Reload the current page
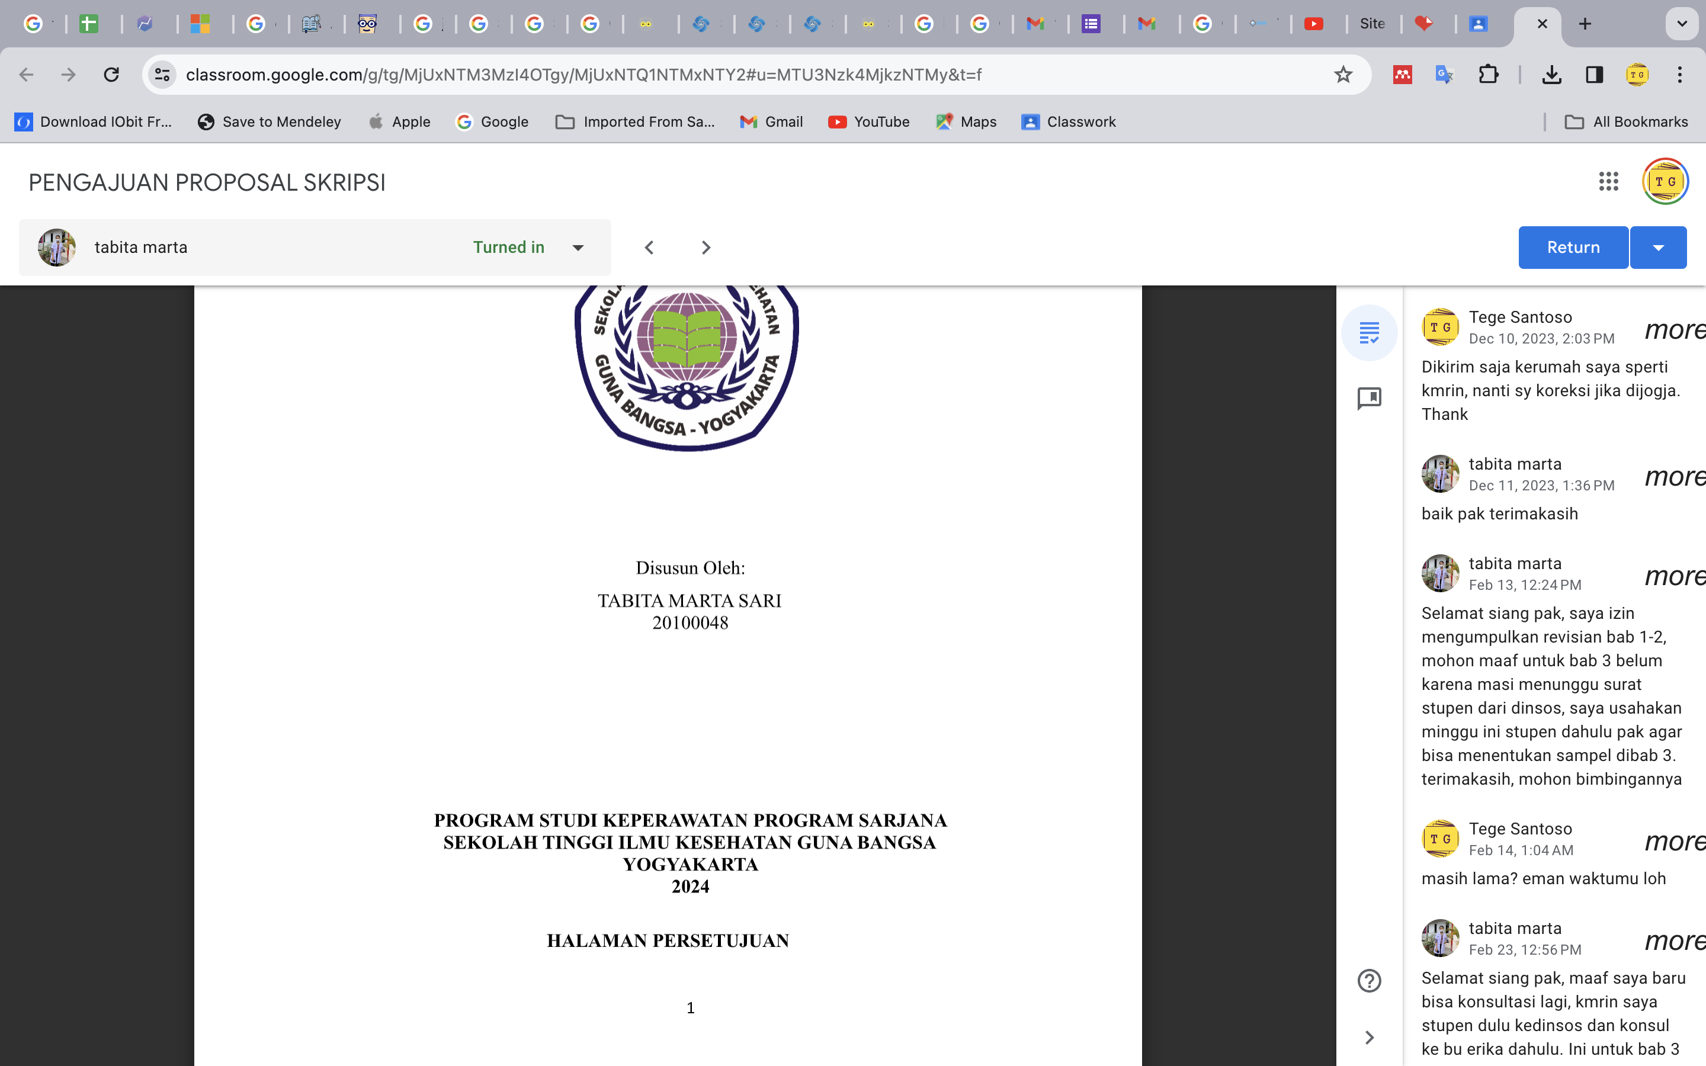 point(111,75)
